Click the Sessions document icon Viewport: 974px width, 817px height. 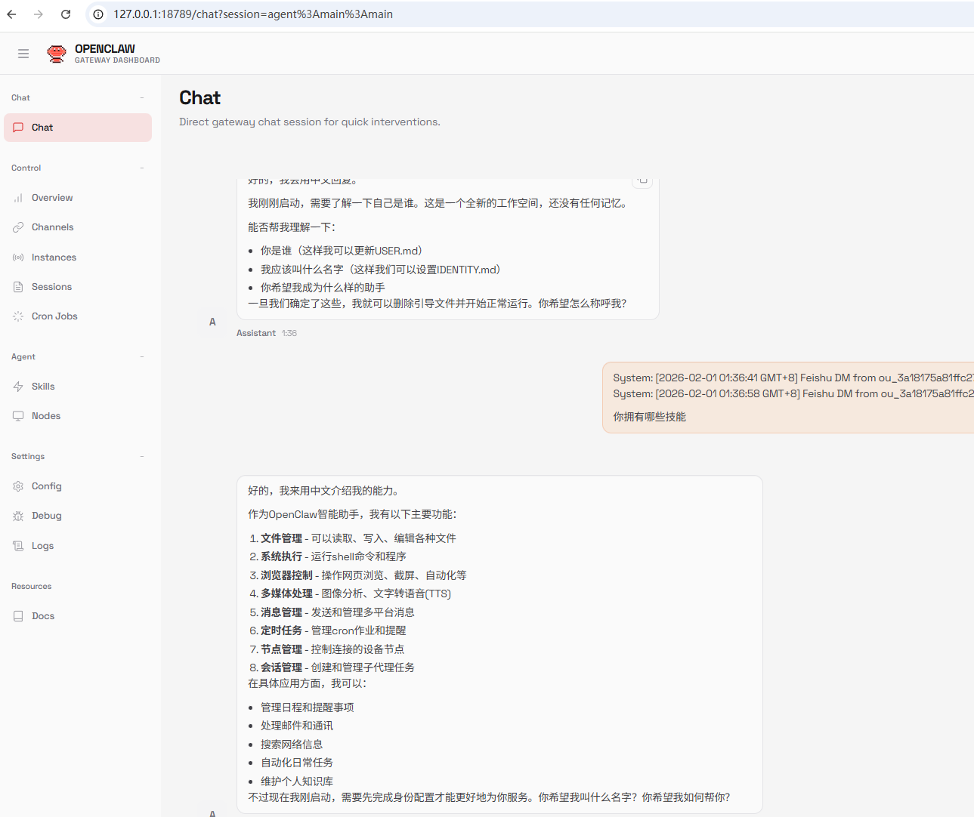18,287
